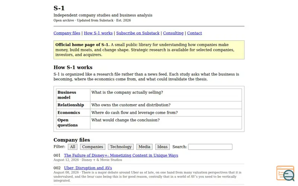Open the Contact link
298x186 pixels.
point(194,33)
